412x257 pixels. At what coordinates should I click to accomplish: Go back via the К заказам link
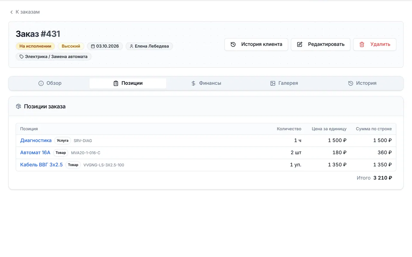click(25, 12)
